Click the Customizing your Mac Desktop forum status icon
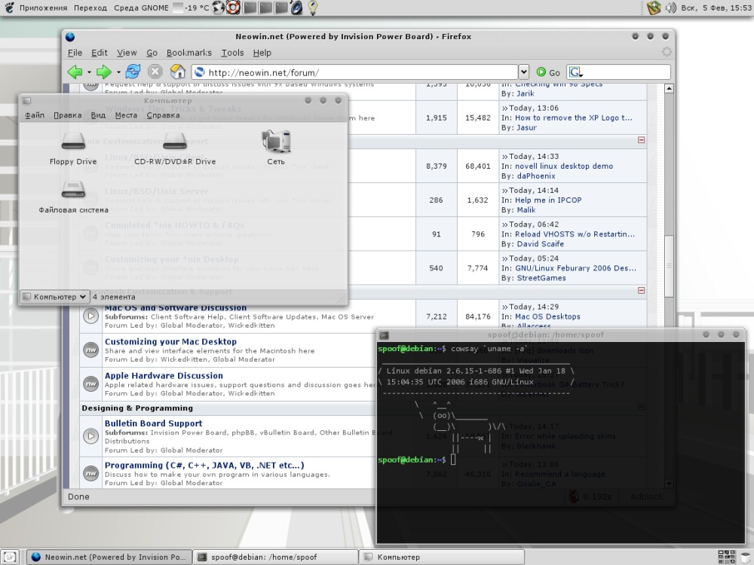 pyautogui.click(x=91, y=350)
